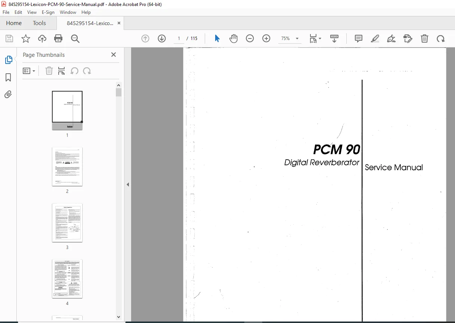Select the 845295154-Lexico... document tab
This screenshot has height=323, width=455.
coord(90,23)
